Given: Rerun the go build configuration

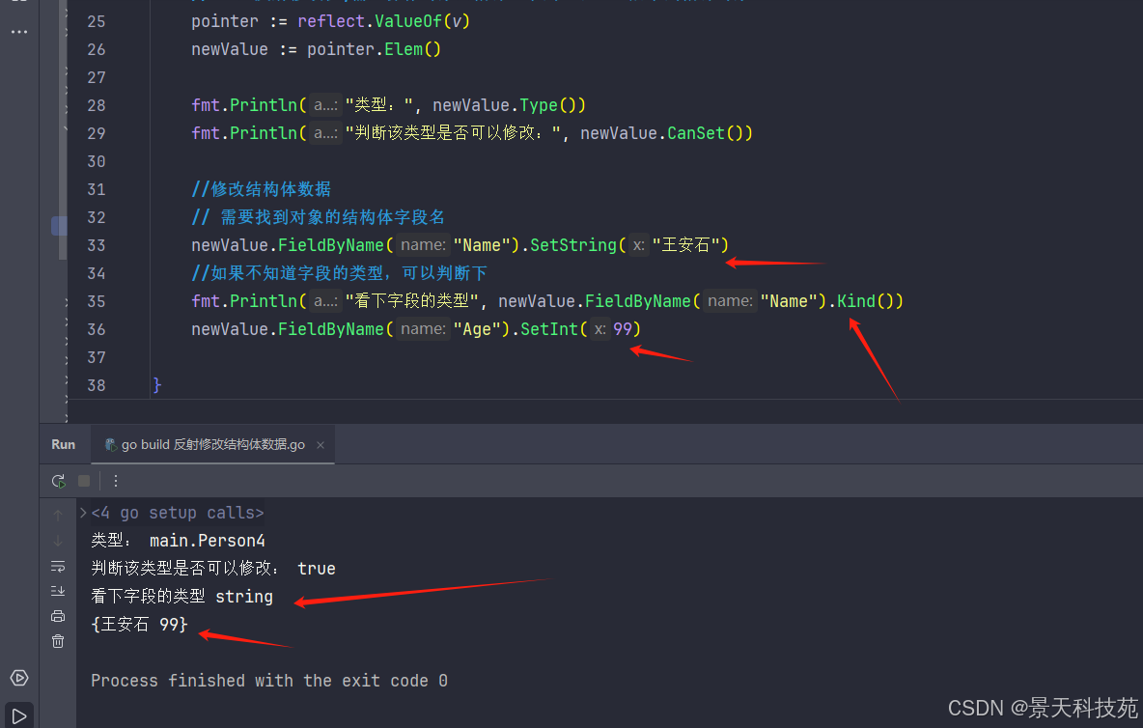Looking at the screenshot, I should [58, 481].
